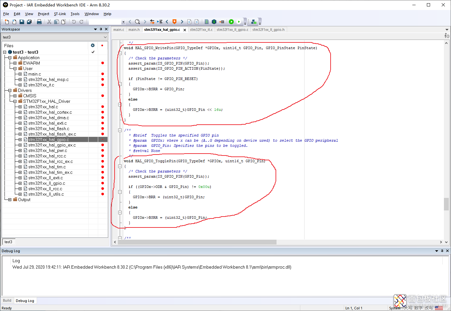Click the Cut scissors icon
The width and height of the screenshot is (451, 311).
tap(49, 22)
